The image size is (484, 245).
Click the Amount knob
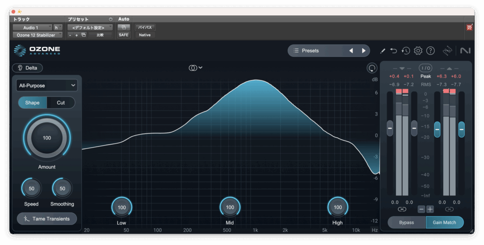point(47,138)
